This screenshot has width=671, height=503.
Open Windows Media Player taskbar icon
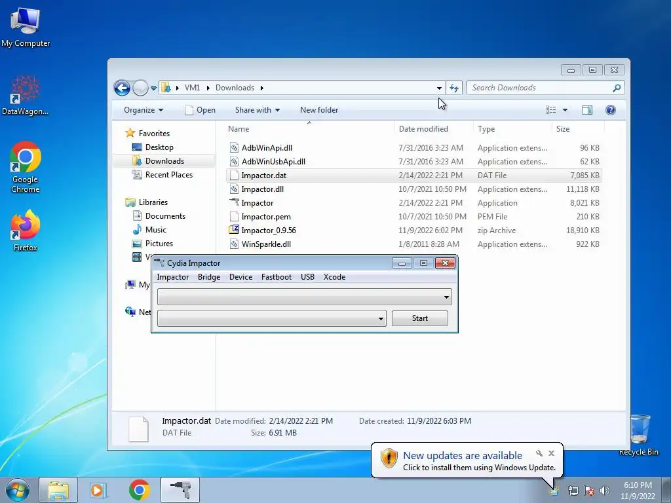tap(98, 490)
